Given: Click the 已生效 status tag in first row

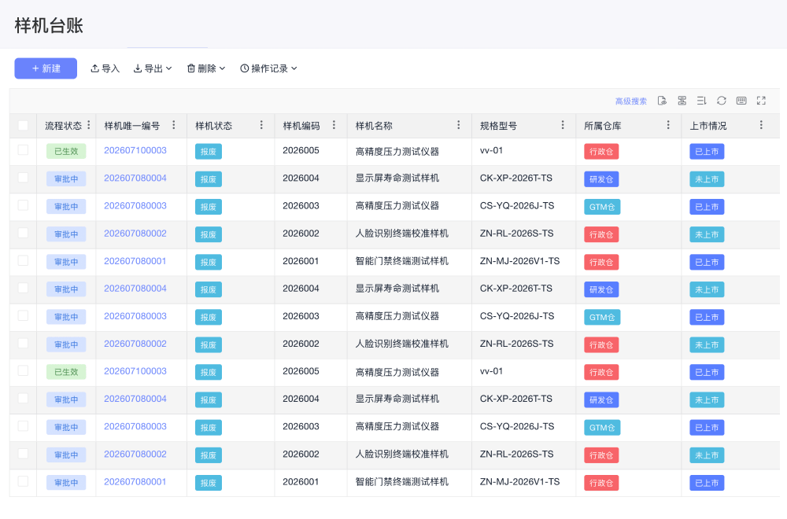Looking at the screenshot, I should click(x=66, y=151).
